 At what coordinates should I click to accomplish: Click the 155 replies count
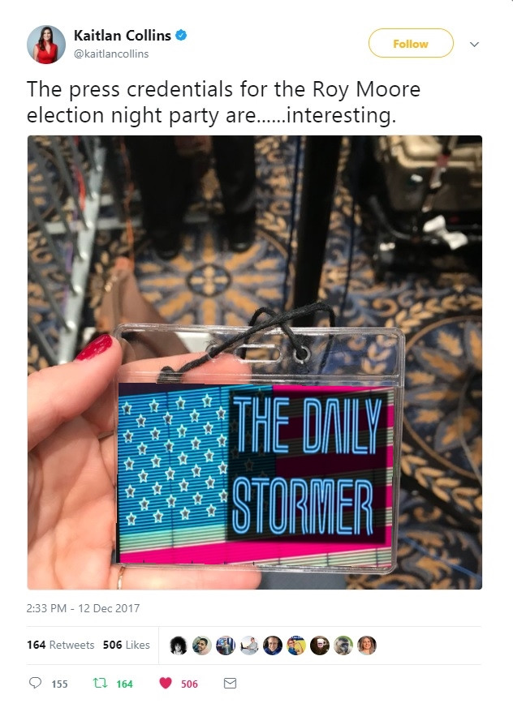click(59, 684)
